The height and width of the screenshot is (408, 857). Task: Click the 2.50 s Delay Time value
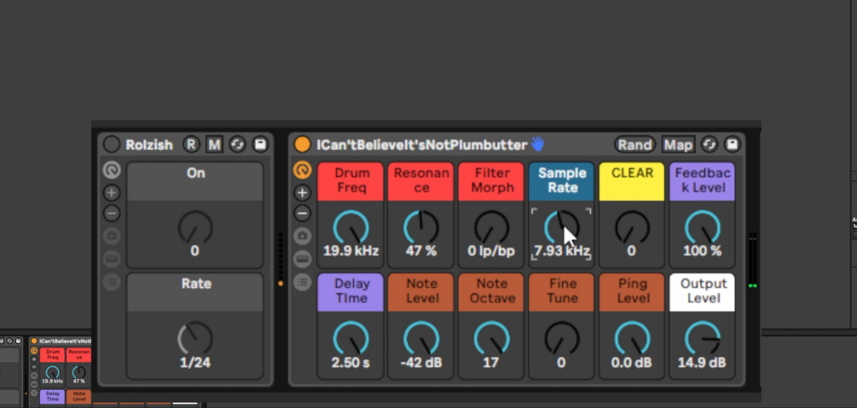click(x=350, y=363)
